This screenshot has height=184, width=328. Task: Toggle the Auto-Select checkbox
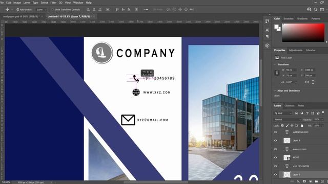point(17,10)
